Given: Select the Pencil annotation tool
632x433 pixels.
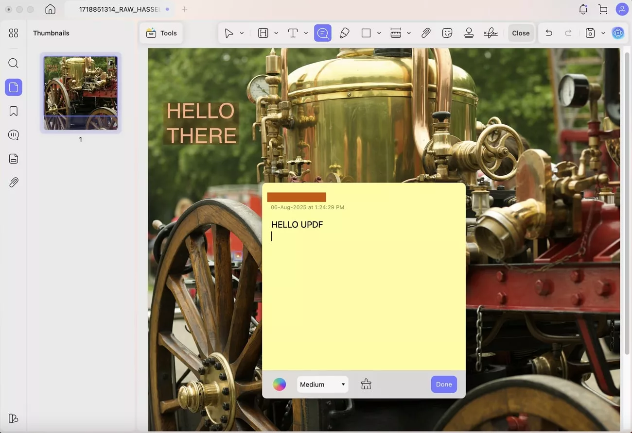Looking at the screenshot, I should coord(345,33).
